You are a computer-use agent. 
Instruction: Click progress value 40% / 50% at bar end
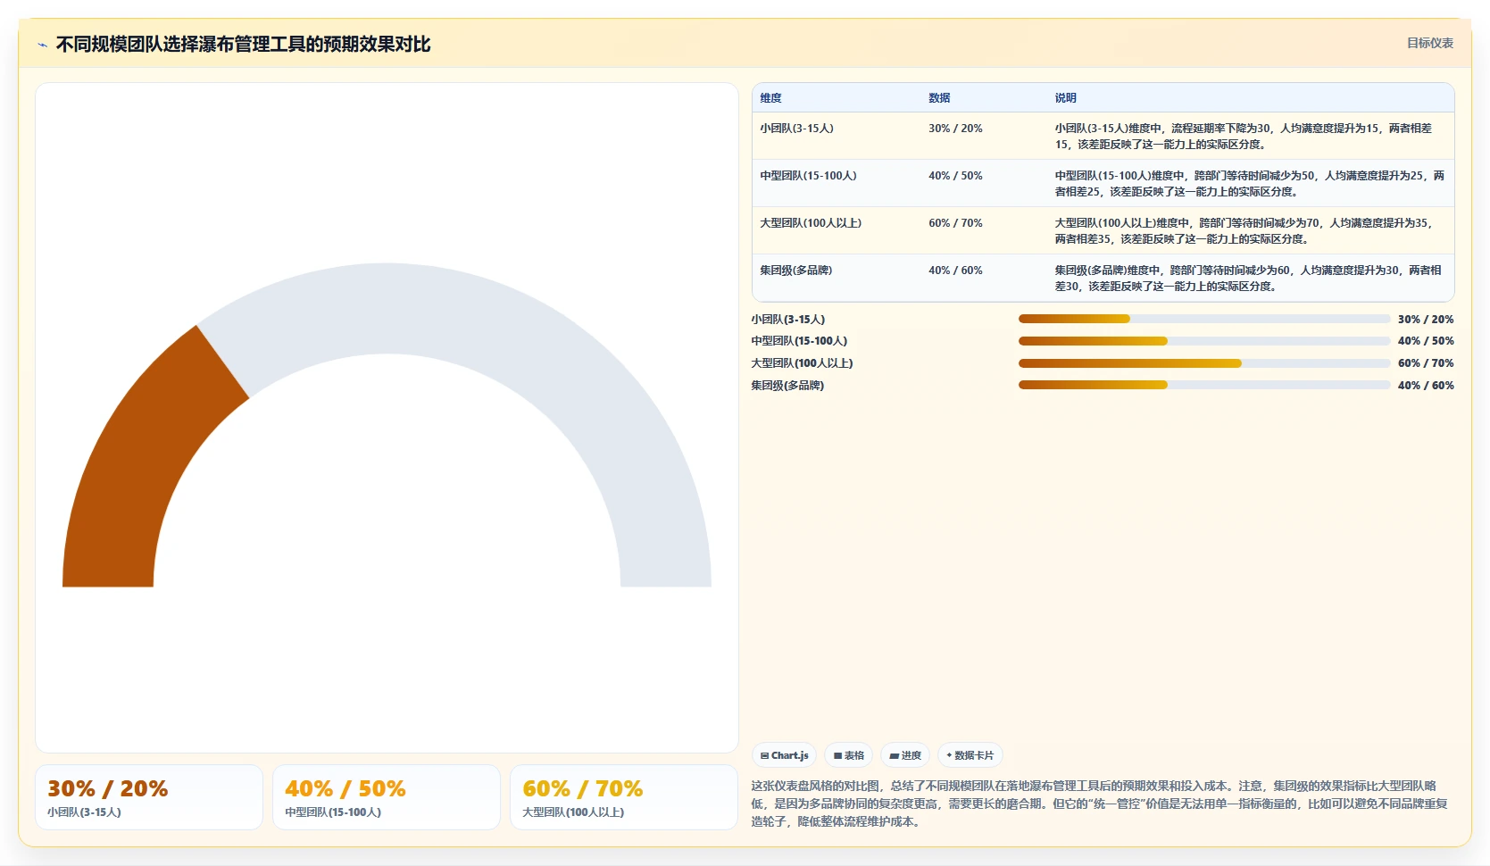pos(1426,341)
